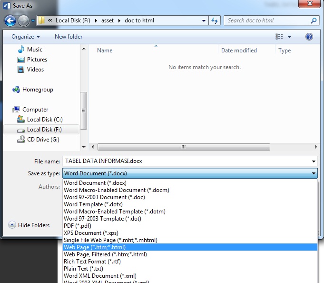Open File name history dropdown arrow
Image resolution: width=324 pixels, height=283 pixels.
click(314, 162)
